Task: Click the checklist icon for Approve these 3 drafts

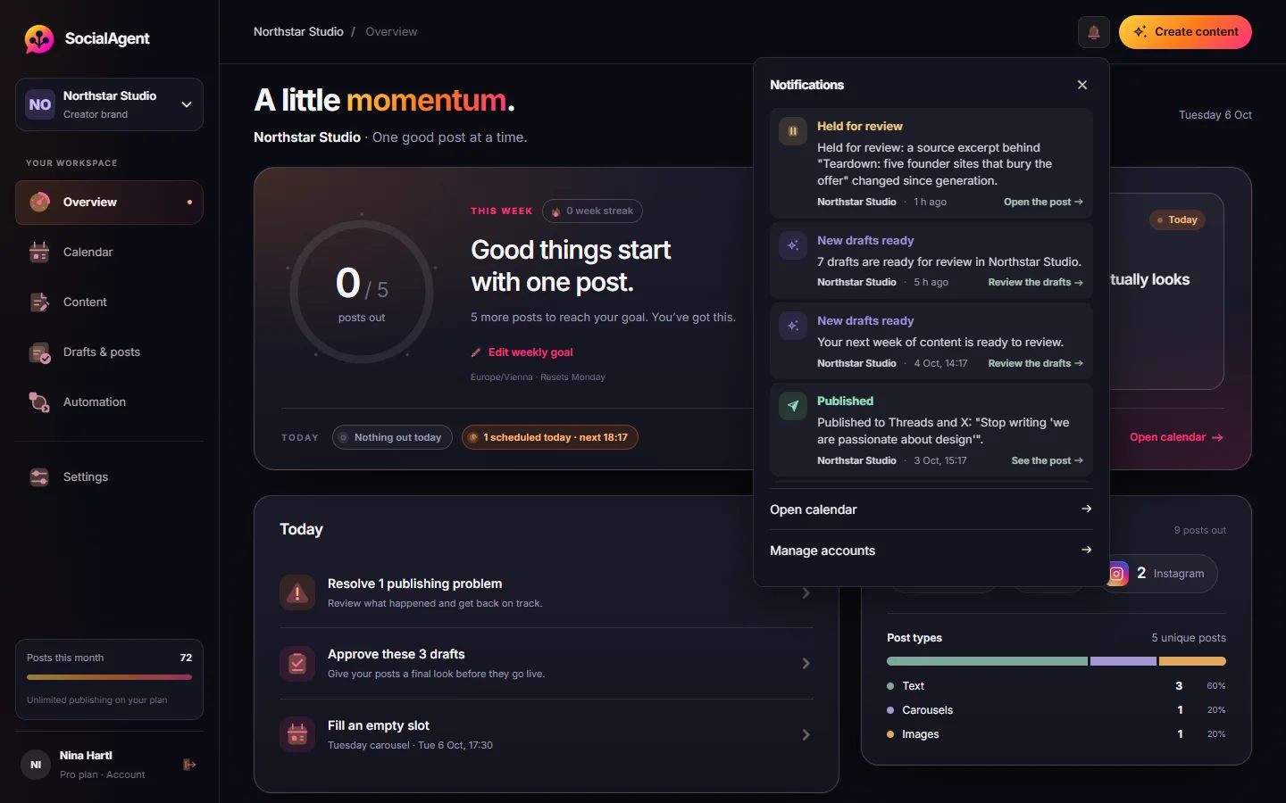Action: [x=297, y=664]
